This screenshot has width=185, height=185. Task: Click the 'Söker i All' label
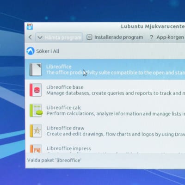pyautogui.click(x=48, y=51)
